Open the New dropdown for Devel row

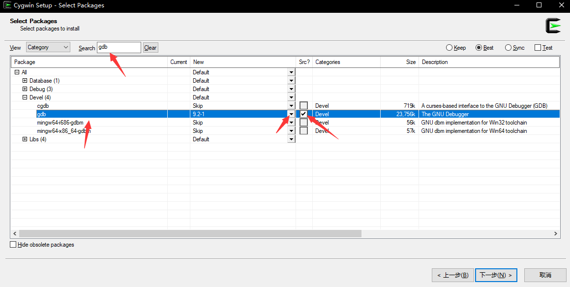291,97
